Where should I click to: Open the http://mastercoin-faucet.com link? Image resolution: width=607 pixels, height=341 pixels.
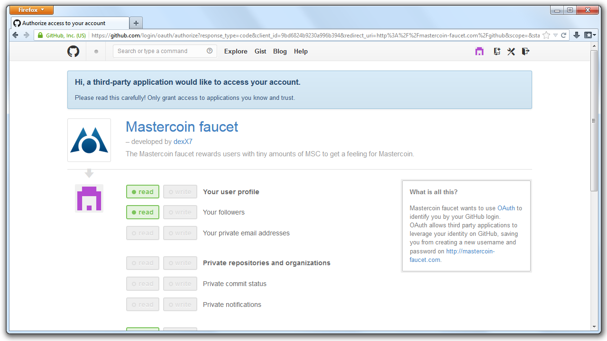[452, 256]
